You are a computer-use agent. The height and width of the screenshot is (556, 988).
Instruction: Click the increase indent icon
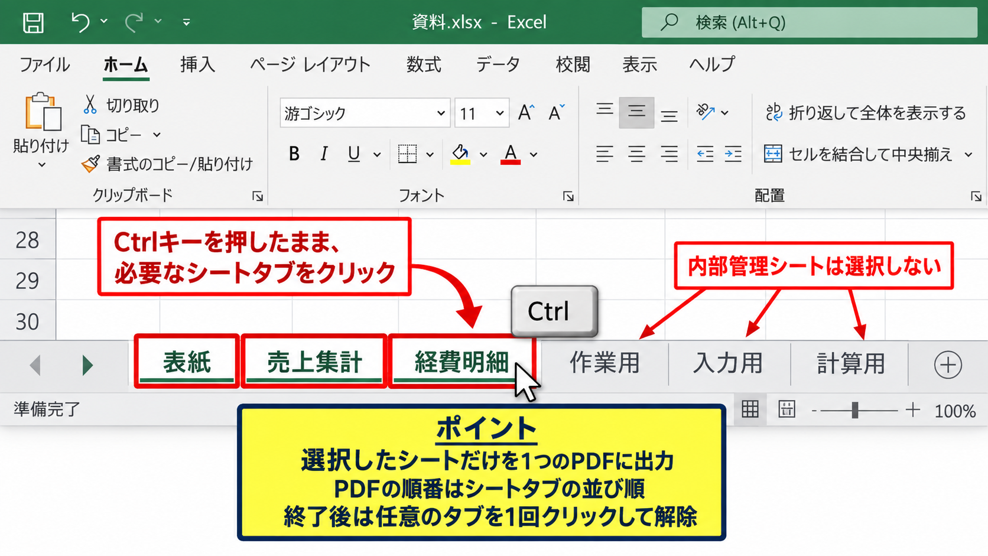pos(733,154)
